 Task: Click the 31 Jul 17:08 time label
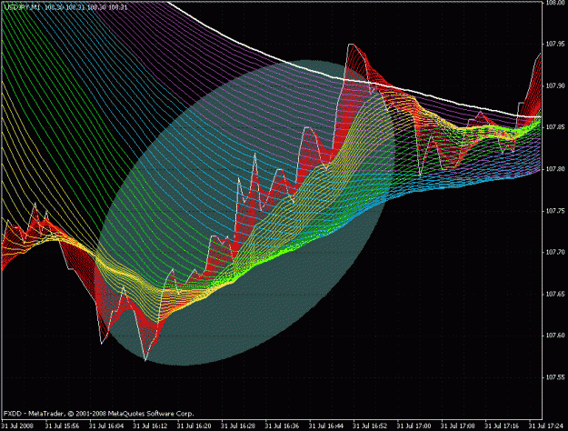click(x=458, y=426)
